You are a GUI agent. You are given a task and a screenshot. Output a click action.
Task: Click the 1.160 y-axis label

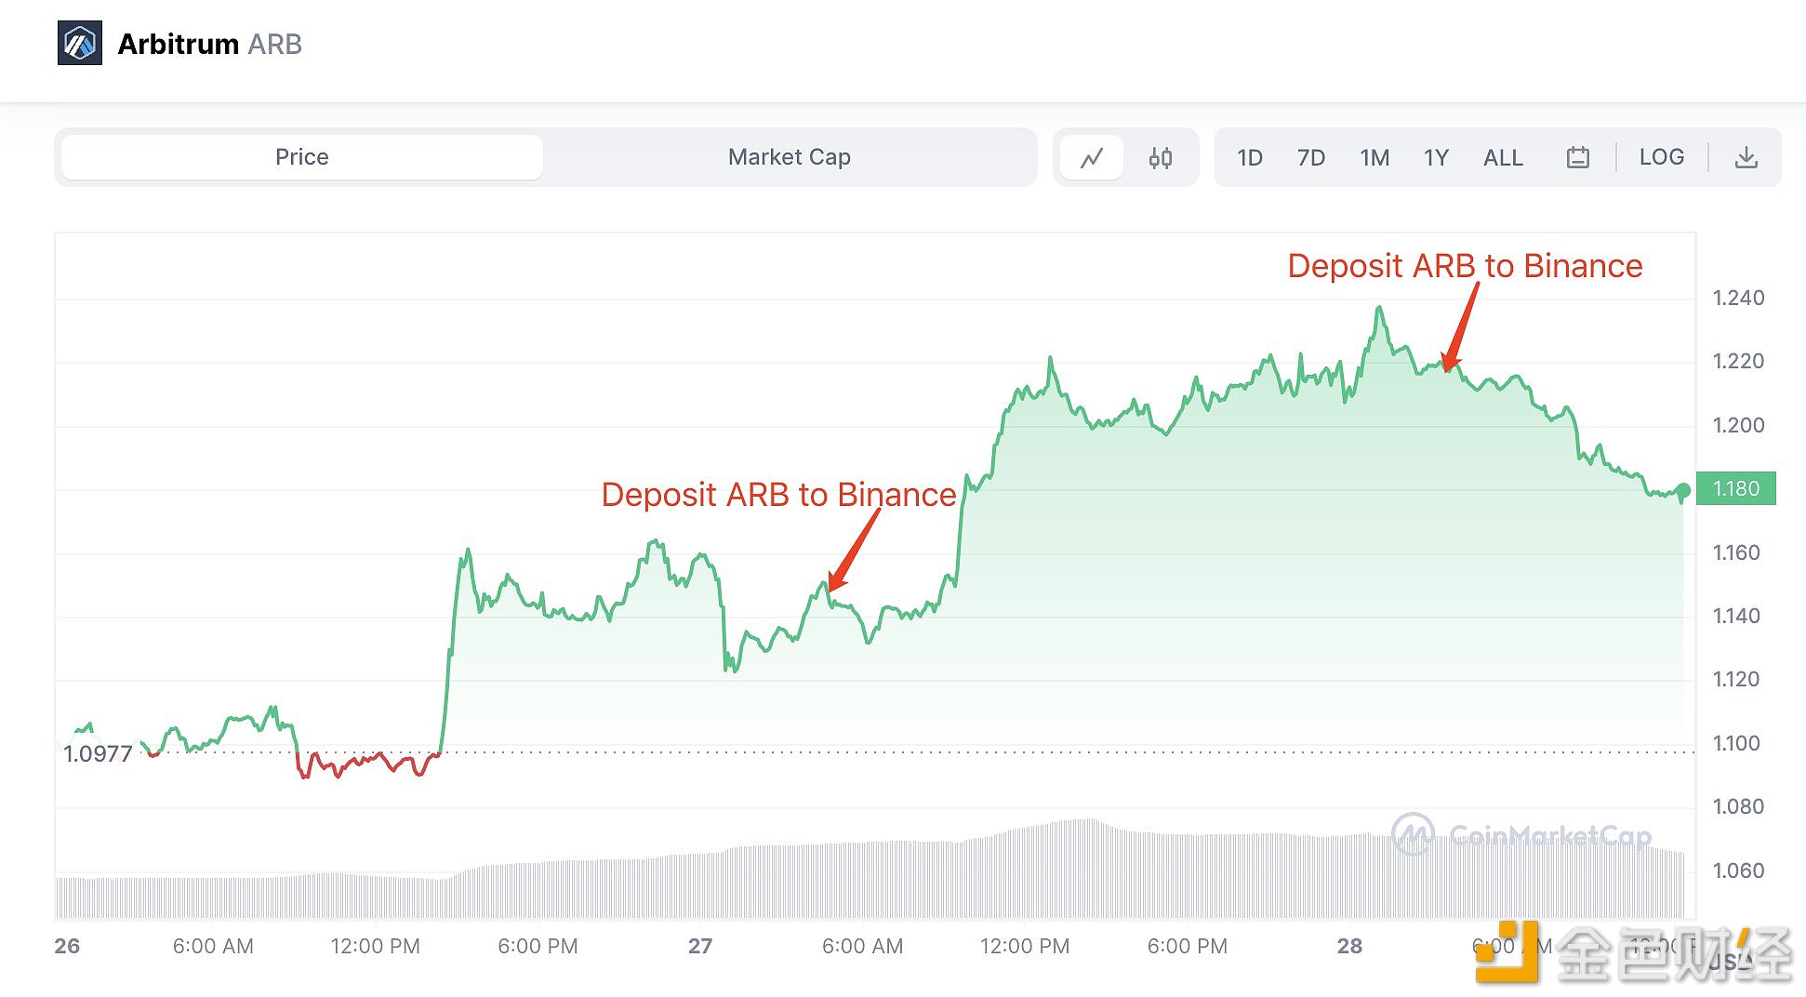click(1736, 552)
